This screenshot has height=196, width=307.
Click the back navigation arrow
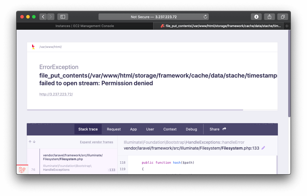click(43, 17)
